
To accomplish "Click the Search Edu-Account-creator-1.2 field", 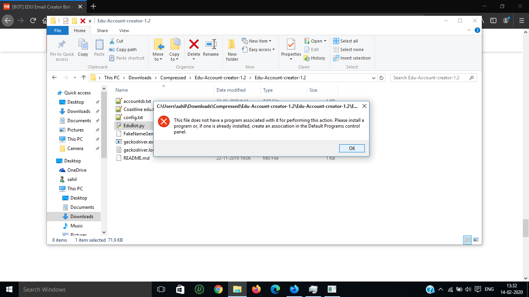I will coord(430,78).
